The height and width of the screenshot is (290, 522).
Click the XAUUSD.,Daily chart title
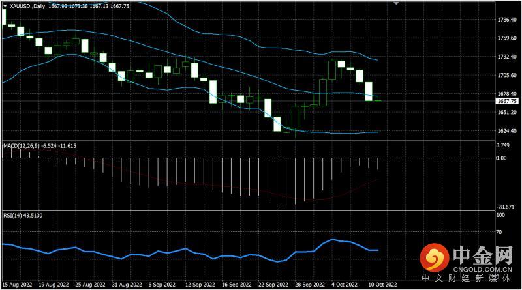[27, 6]
